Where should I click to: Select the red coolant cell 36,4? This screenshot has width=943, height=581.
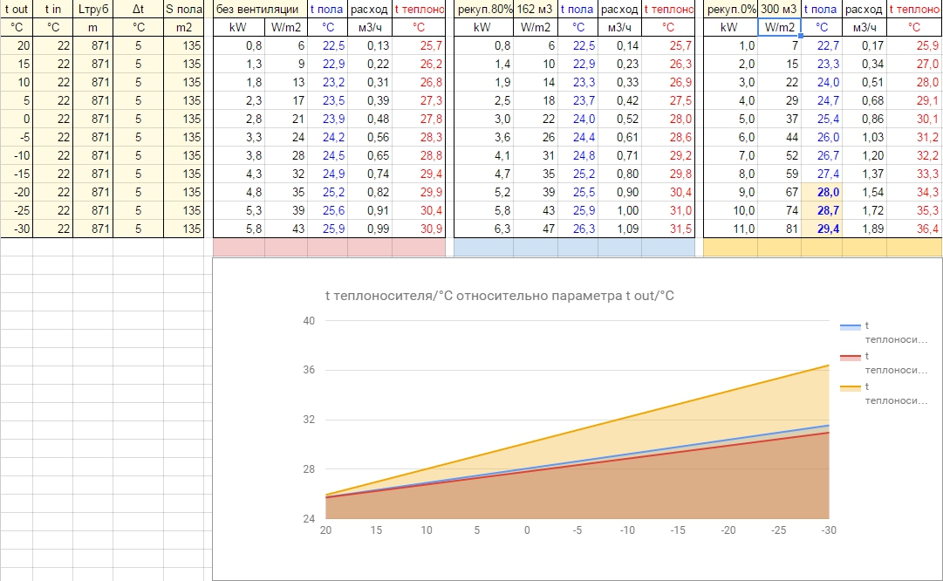coord(914,229)
